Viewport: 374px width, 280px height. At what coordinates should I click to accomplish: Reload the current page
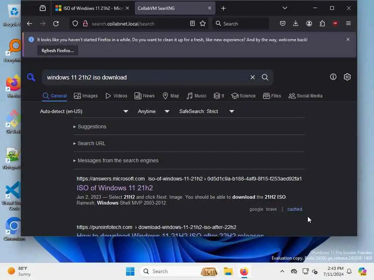tap(56, 24)
